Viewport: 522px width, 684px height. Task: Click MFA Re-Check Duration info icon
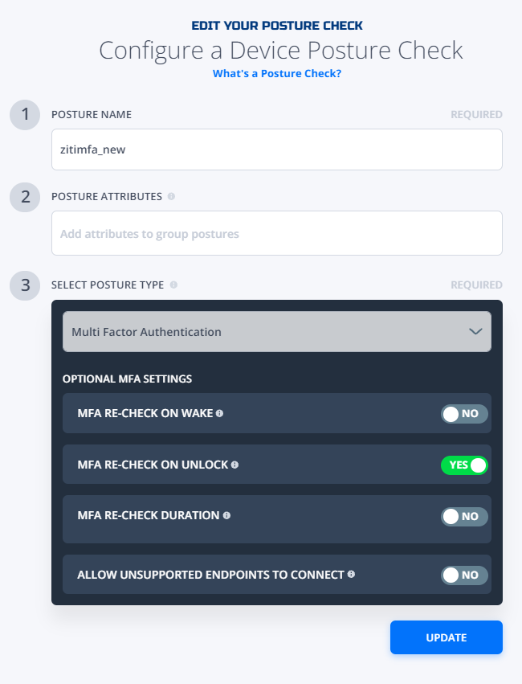(x=226, y=516)
